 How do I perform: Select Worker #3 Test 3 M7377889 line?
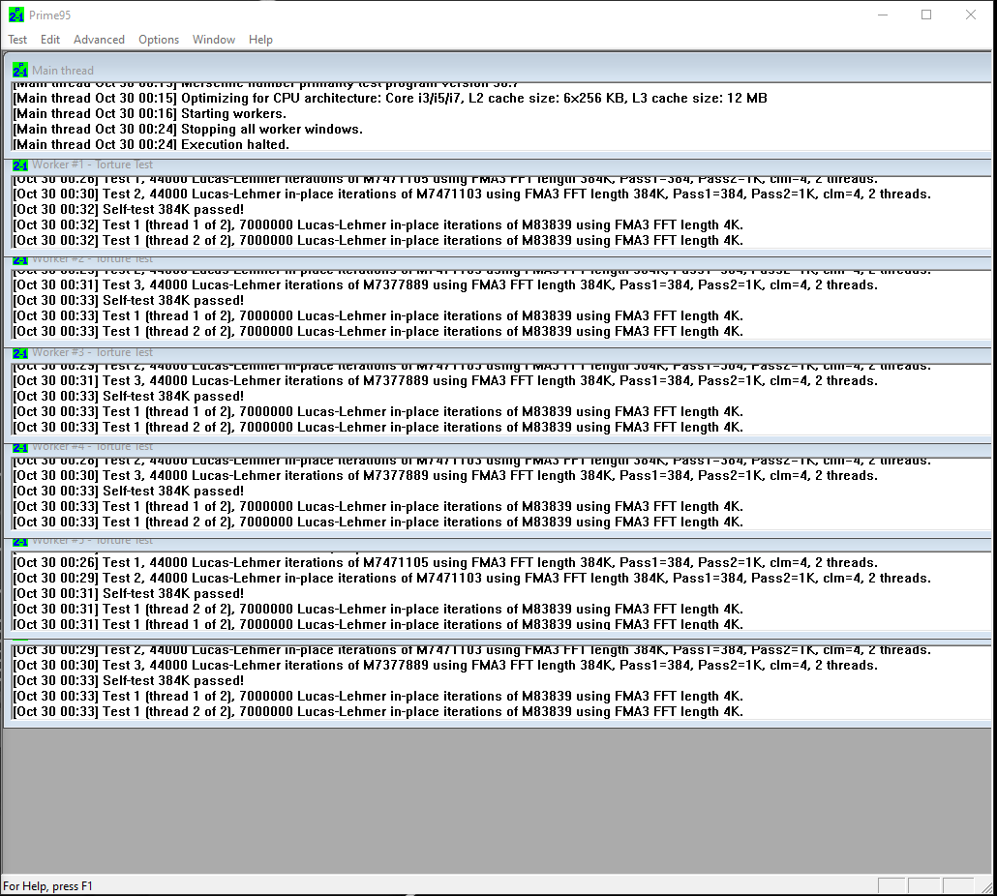(x=445, y=380)
